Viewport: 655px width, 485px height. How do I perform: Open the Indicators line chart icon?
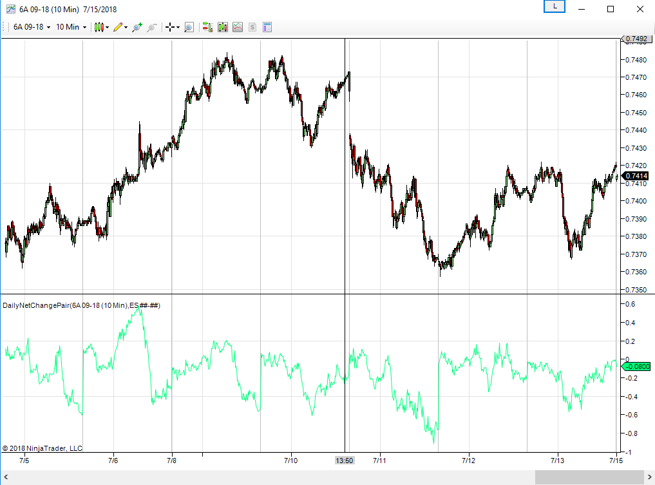237,27
